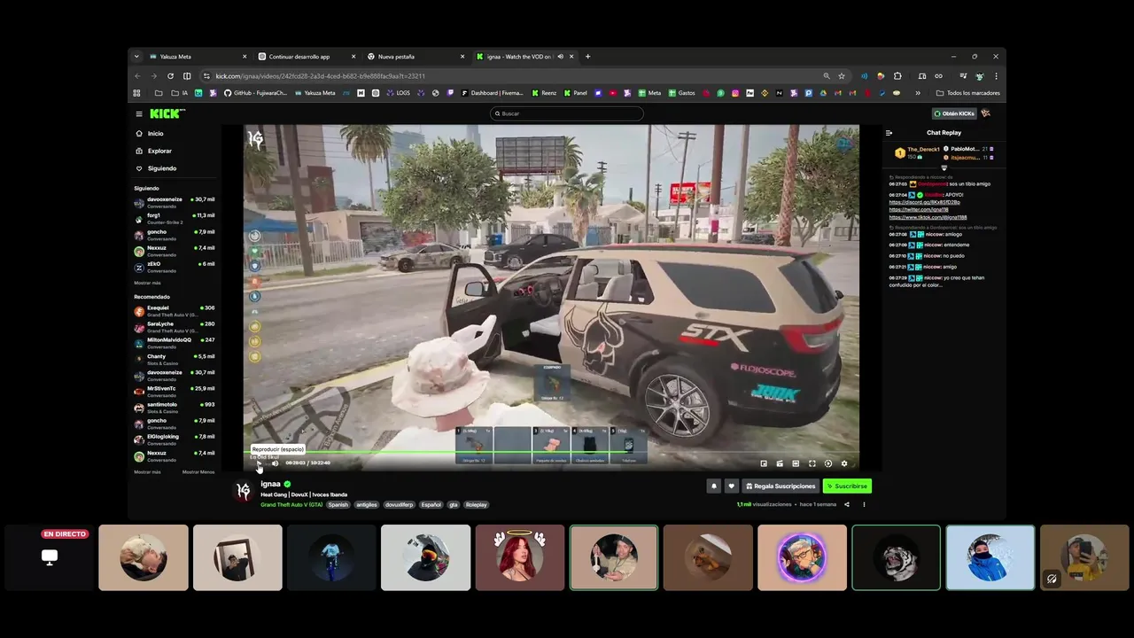Select the dovuxliferp tag
Screen dimensions: 1134x638
[x=399, y=504]
